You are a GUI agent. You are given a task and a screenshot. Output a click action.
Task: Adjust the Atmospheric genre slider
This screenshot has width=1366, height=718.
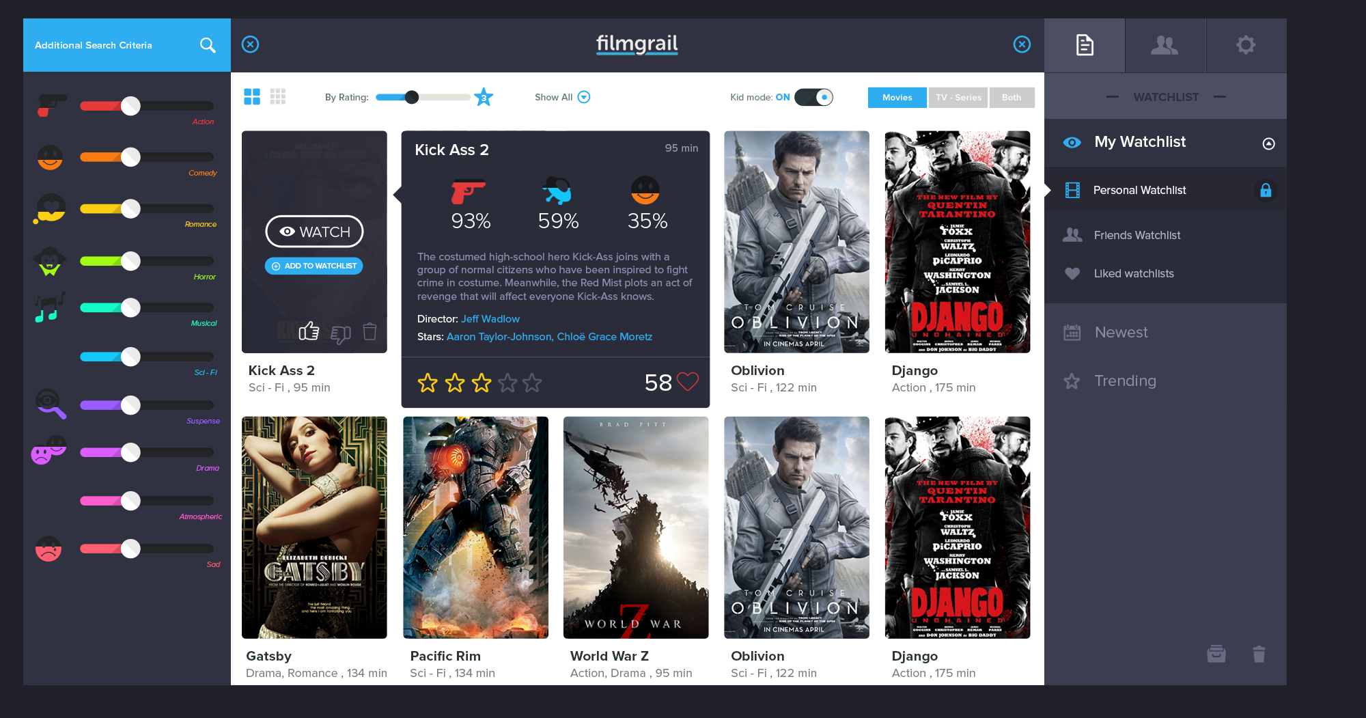(x=130, y=501)
